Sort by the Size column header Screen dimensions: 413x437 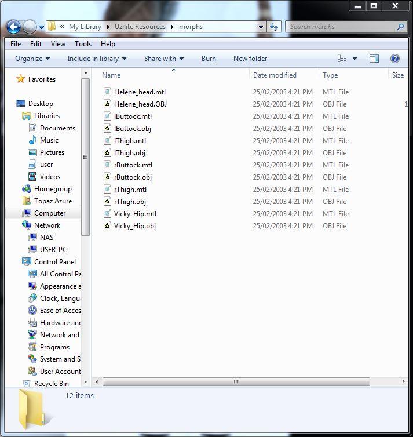pos(398,75)
